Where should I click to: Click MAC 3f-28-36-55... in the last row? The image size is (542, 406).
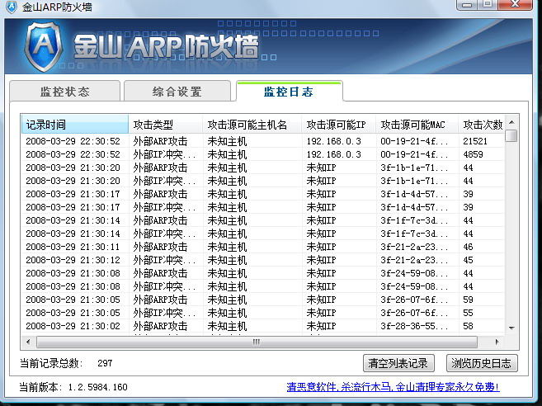click(x=414, y=326)
